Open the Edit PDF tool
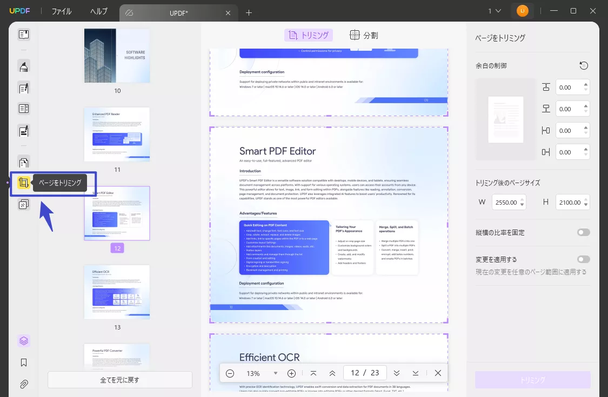 [x=24, y=89]
